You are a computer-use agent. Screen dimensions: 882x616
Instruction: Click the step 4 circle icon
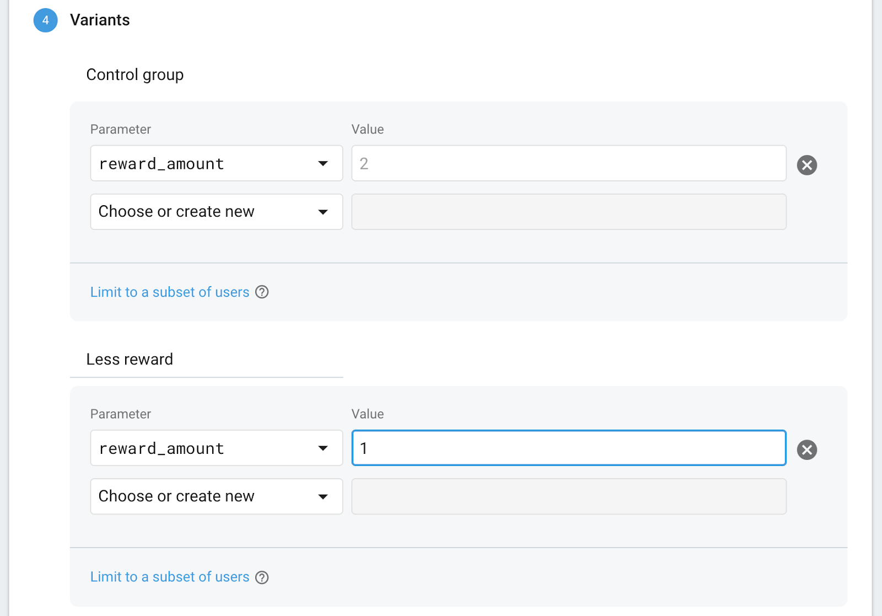[x=45, y=20]
